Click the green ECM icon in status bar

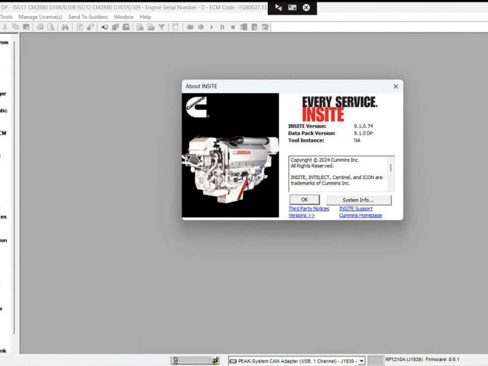tap(215, 360)
